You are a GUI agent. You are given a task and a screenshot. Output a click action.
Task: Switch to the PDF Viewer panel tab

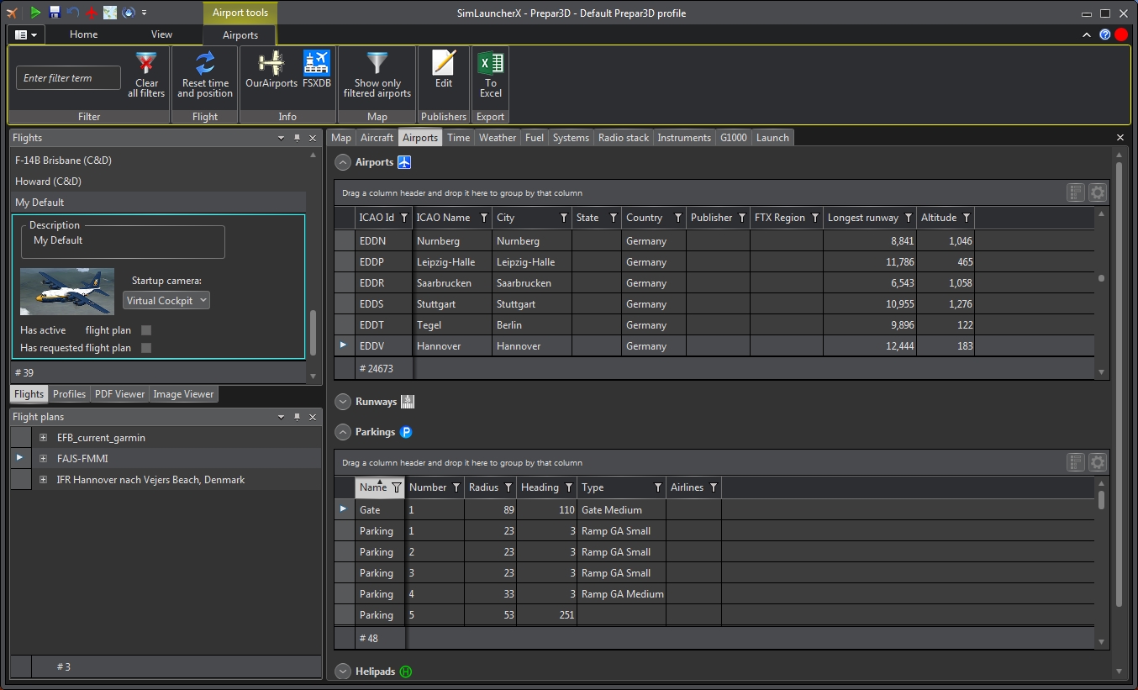point(119,394)
